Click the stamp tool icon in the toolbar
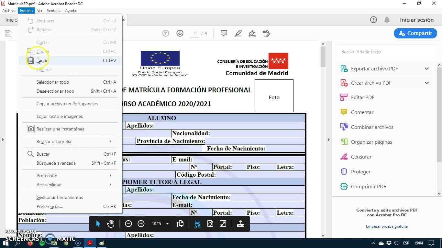Screen dimensions: 442x248 (267, 33)
